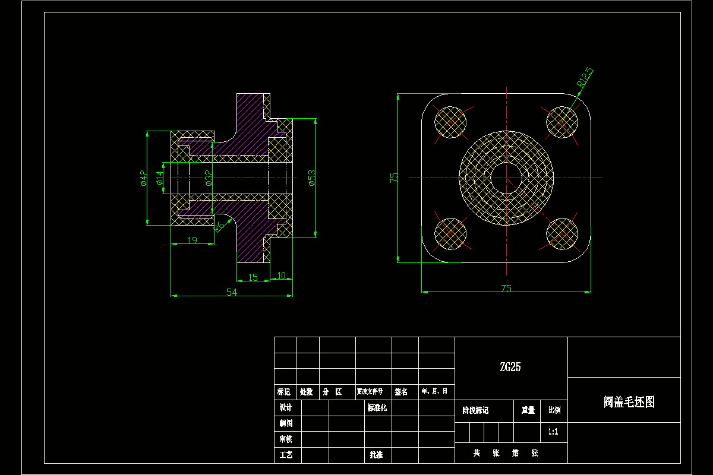Click the '10' length dimension text
This screenshot has height=475, width=713.
(x=282, y=275)
